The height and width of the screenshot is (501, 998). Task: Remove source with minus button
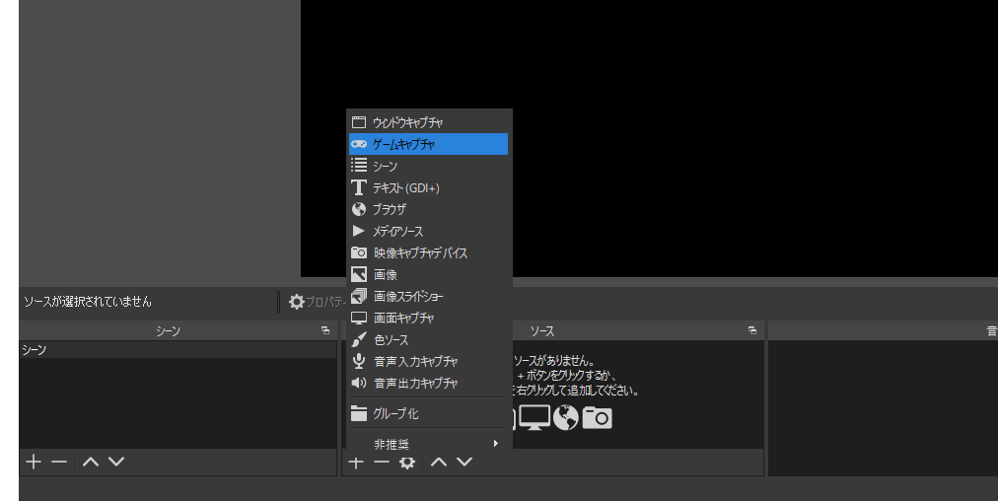point(382,463)
